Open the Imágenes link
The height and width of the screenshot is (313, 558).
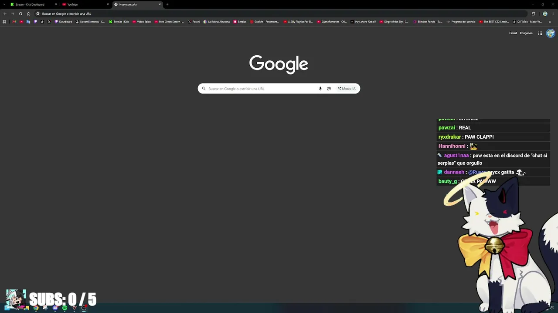click(x=526, y=33)
